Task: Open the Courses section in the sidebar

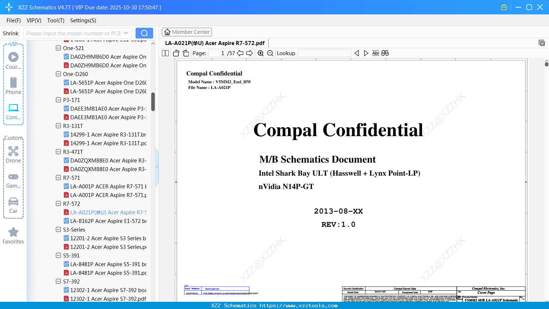Action: click(x=13, y=61)
